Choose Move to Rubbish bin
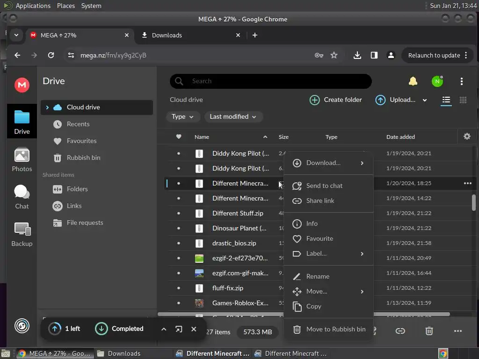The height and width of the screenshot is (359, 479). pyautogui.click(x=328, y=329)
